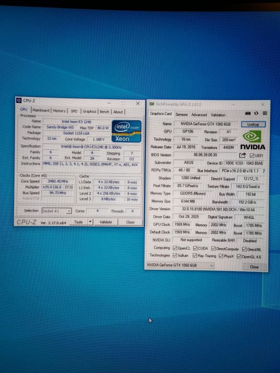Click the BIOS Version field 86.06.39.00.39
The image size is (280, 373).
pyautogui.click(x=205, y=155)
